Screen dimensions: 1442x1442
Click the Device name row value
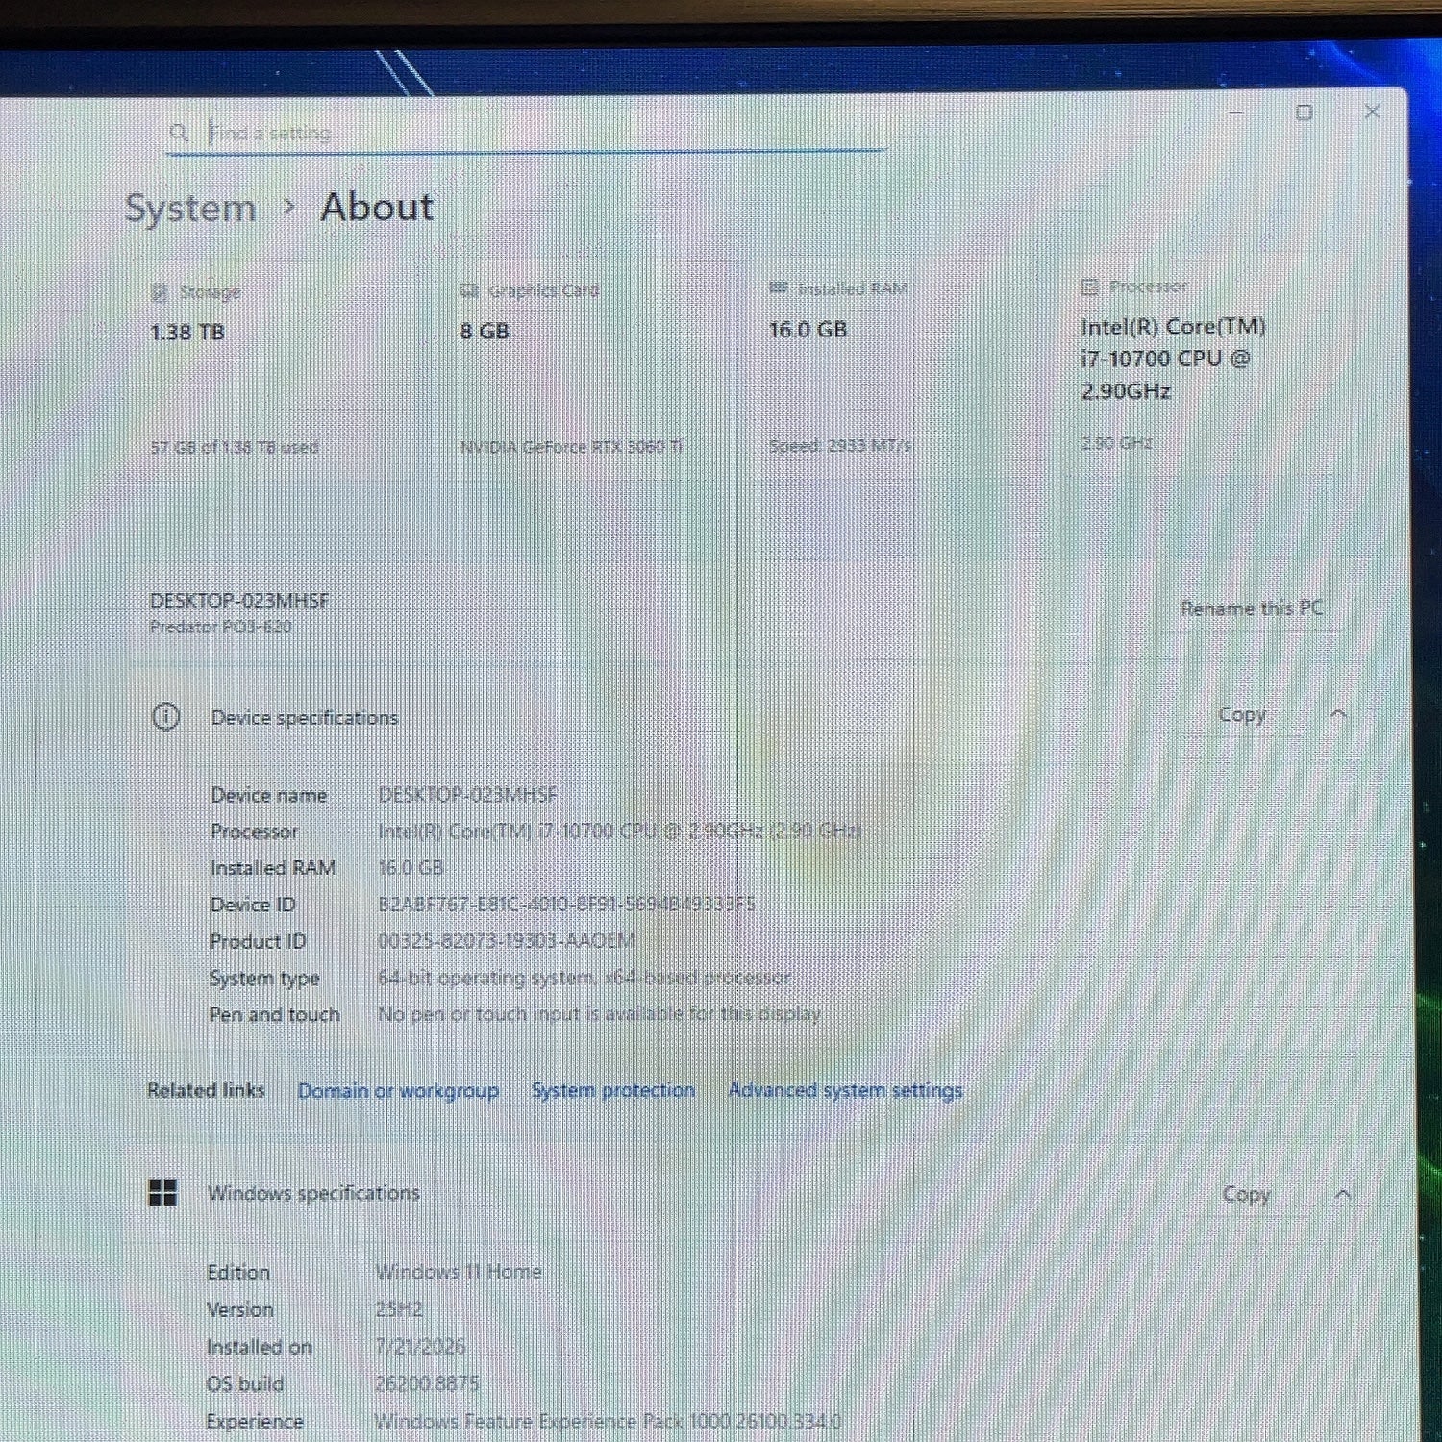tap(467, 795)
